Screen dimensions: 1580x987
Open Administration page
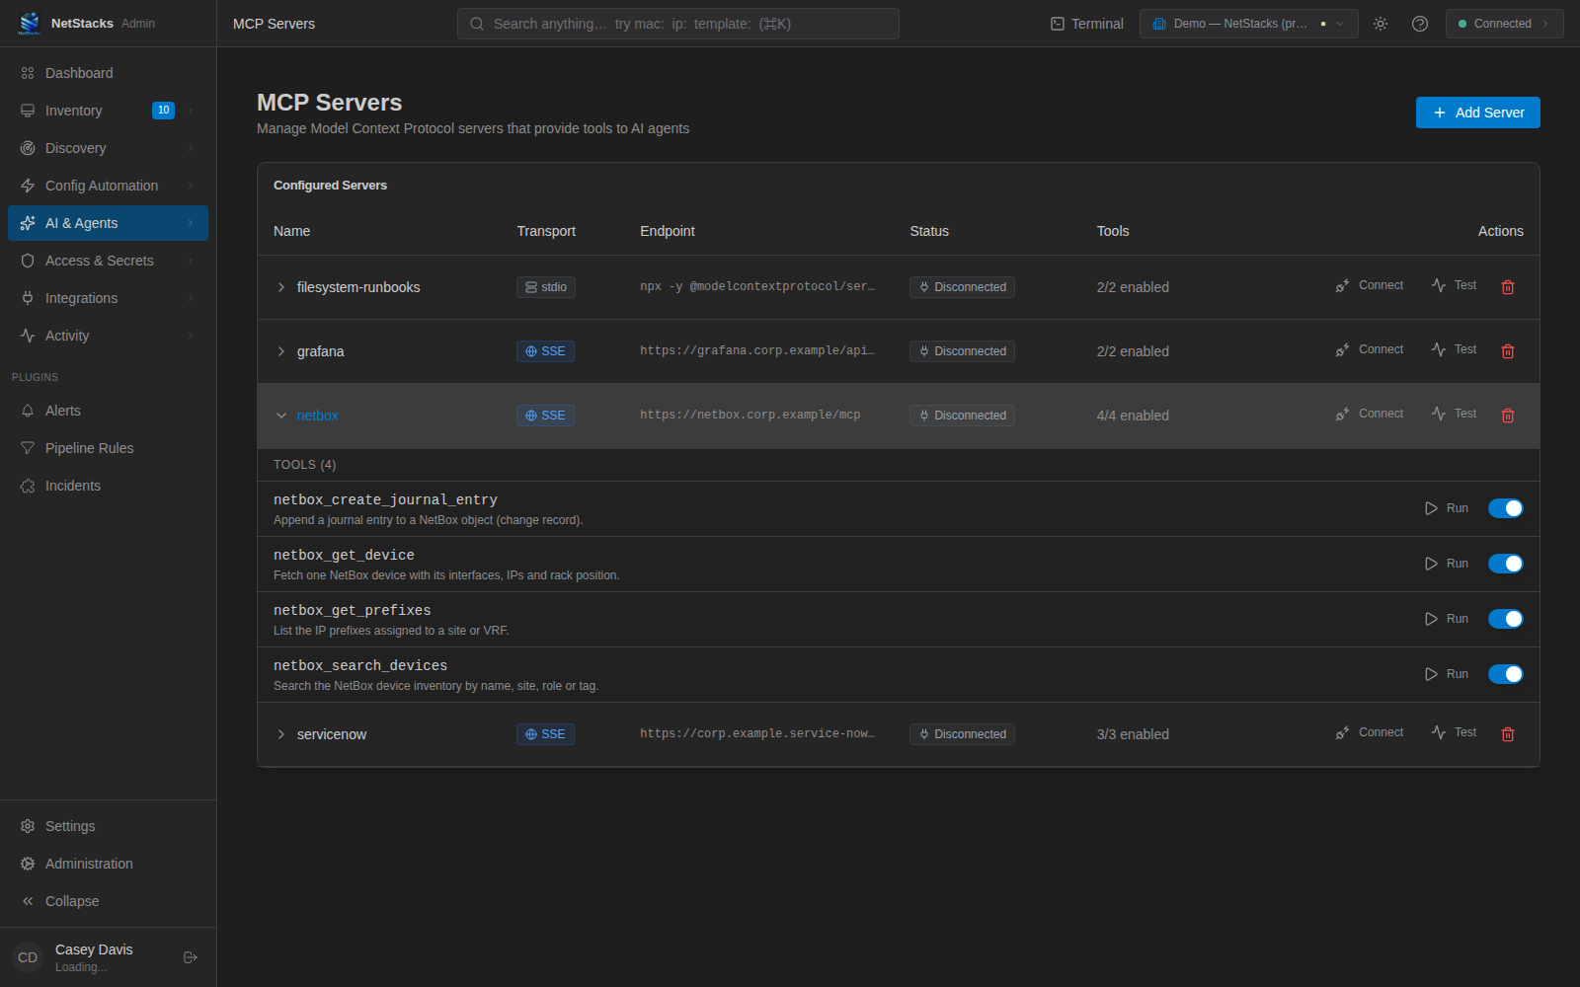coord(108,864)
